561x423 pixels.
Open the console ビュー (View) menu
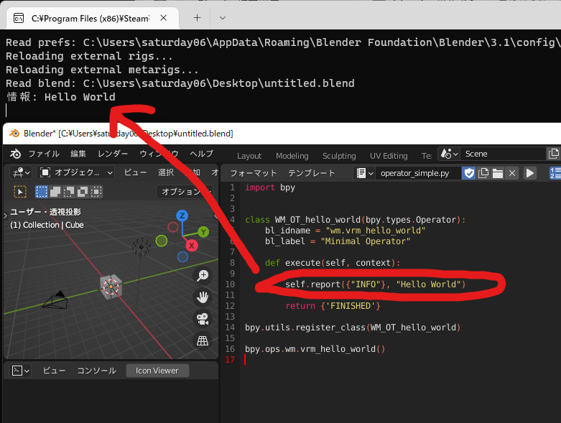pyautogui.click(x=54, y=371)
